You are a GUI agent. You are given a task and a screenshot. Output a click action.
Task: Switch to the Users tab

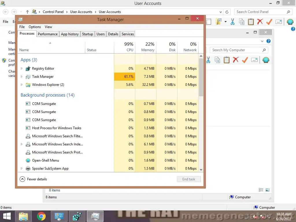pos(101,34)
